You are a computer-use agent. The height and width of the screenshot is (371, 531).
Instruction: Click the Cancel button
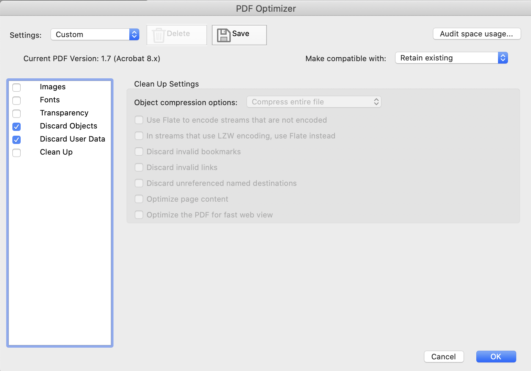click(x=444, y=357)
